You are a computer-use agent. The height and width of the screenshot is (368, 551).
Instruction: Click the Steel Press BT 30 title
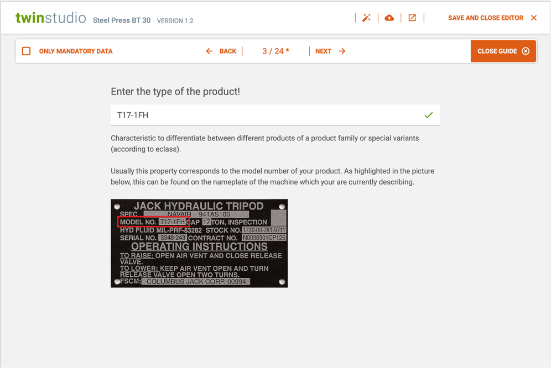point(121,20)
